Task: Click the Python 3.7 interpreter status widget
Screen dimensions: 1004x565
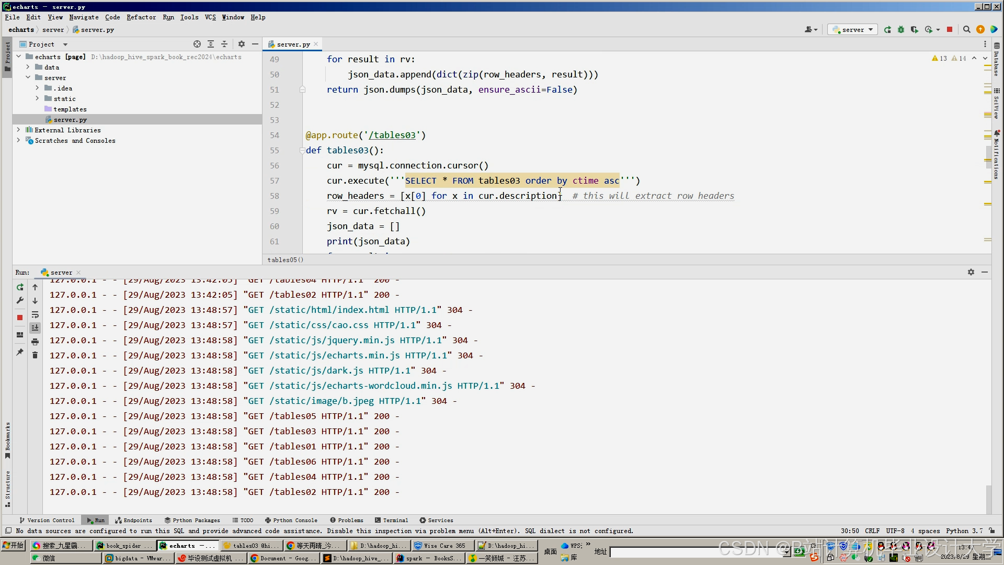Action: pos(964,531)
